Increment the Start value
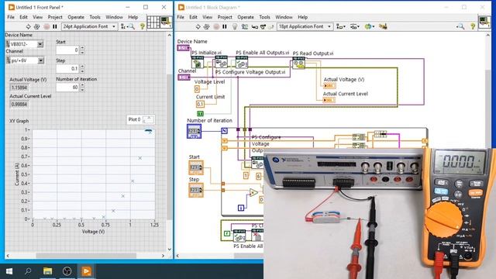Screen dimensions: 496x279 [82, 48]
